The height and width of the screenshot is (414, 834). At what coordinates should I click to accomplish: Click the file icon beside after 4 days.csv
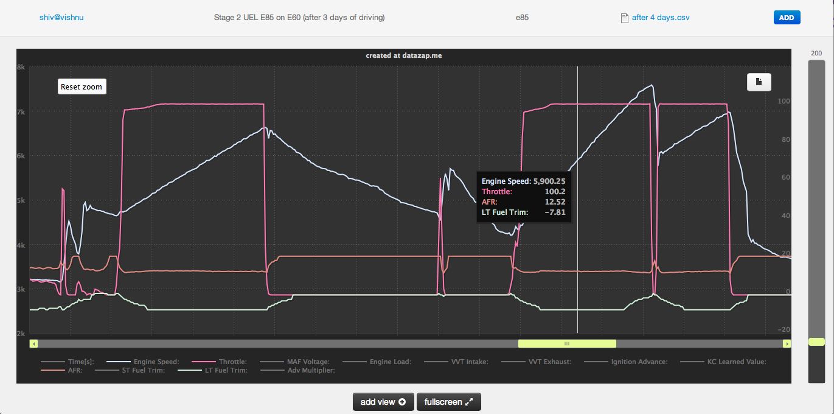[x=624, y=18]
